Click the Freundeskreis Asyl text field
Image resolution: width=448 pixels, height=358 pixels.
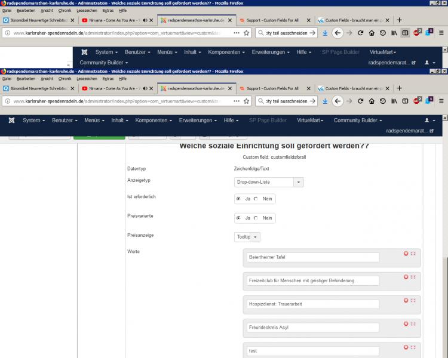[312, 327]
